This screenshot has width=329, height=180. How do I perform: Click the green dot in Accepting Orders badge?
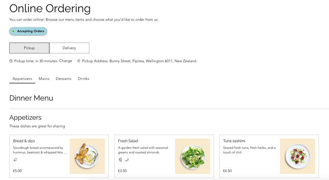pyautogui.click(x=13, y=31)
